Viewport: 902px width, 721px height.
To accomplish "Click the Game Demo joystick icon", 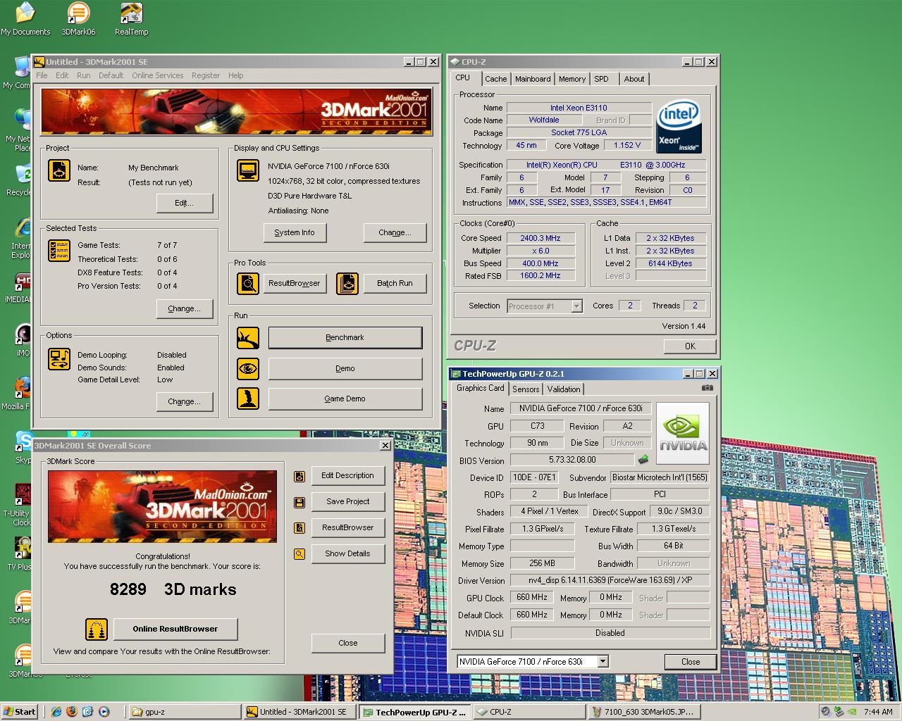I will click(x=248, y=399).
